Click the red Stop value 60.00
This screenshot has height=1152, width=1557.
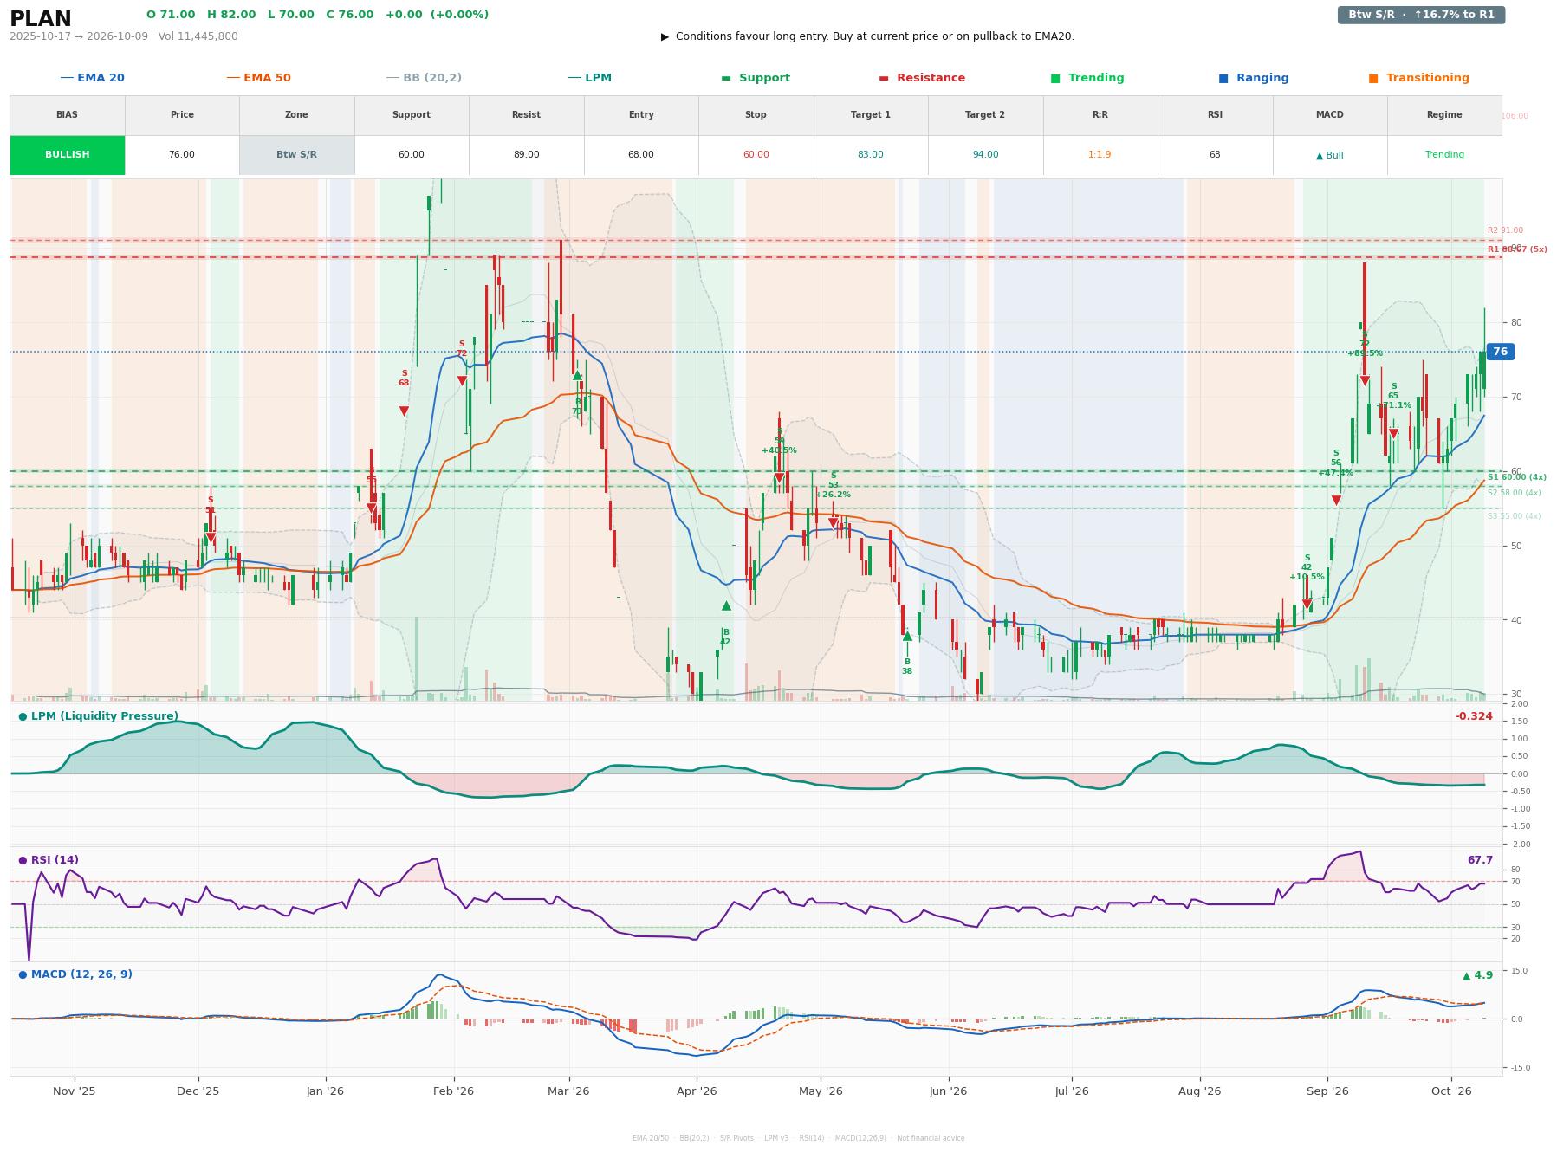tap(756, 155)
